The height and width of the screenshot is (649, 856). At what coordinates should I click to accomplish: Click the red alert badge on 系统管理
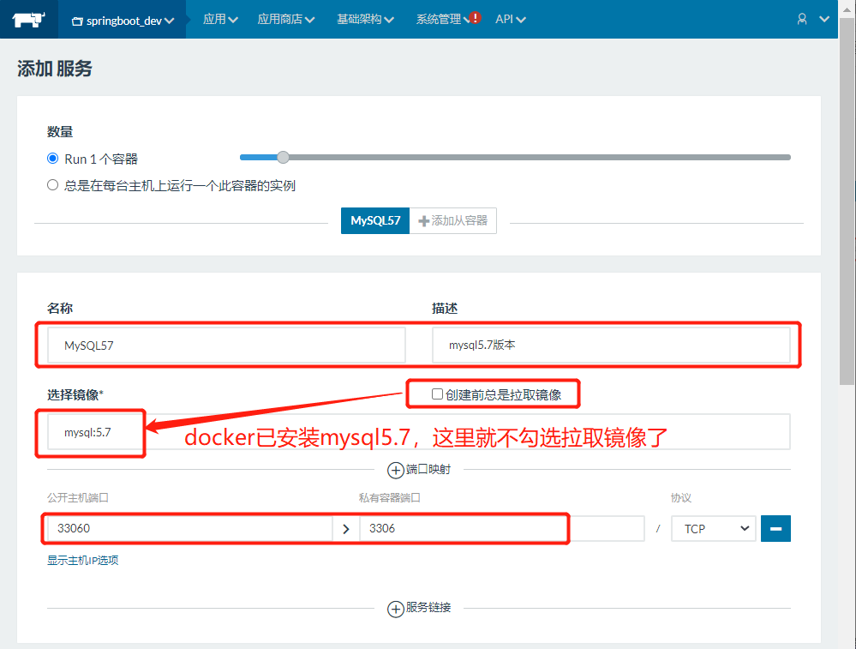pyautogui.click(x=475, y=17)
